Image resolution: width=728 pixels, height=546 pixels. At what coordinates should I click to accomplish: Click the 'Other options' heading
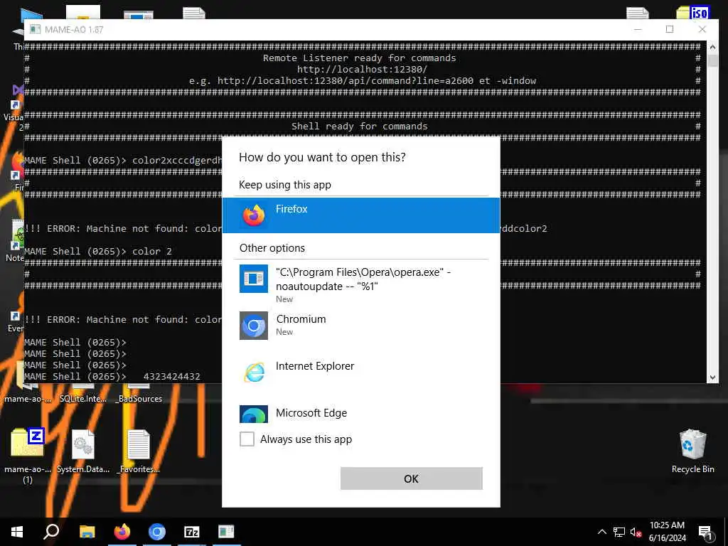click(272, 248)
